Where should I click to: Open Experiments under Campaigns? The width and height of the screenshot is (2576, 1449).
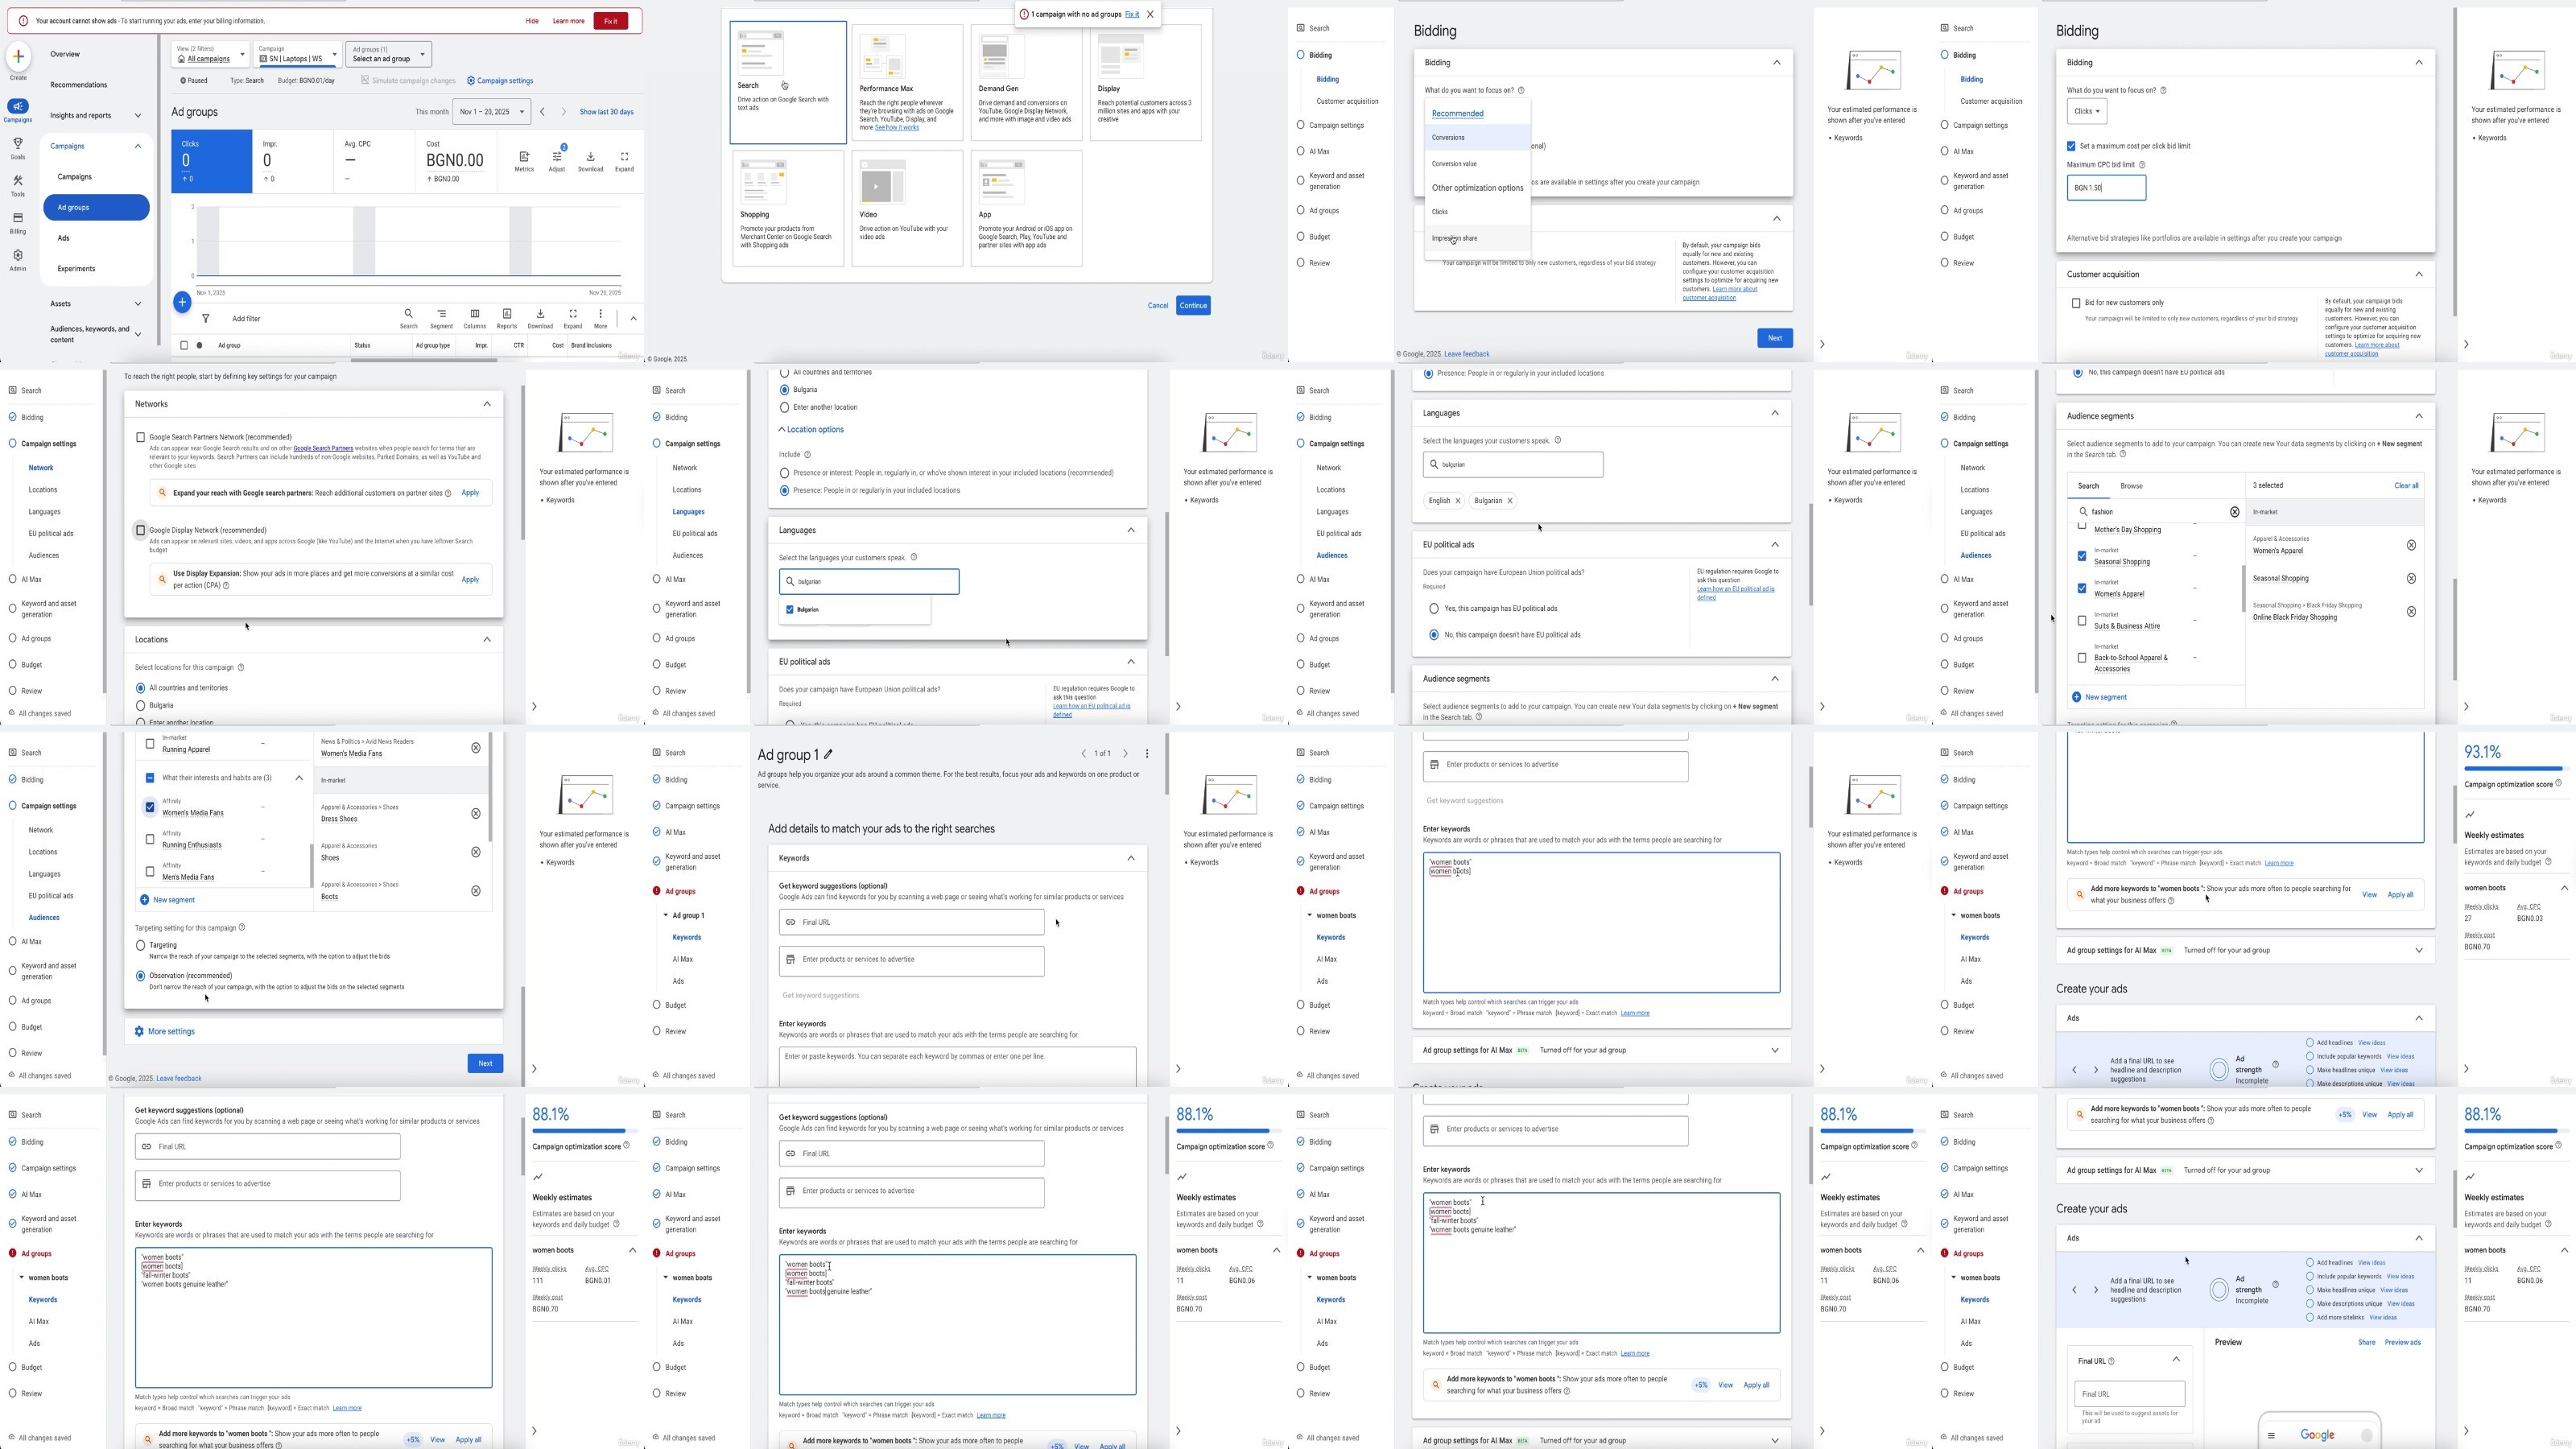click(76, 269)
